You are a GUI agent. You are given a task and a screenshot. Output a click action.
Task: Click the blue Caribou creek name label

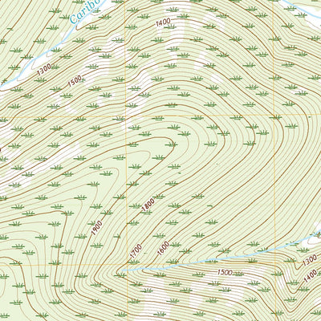coord(84,11)
